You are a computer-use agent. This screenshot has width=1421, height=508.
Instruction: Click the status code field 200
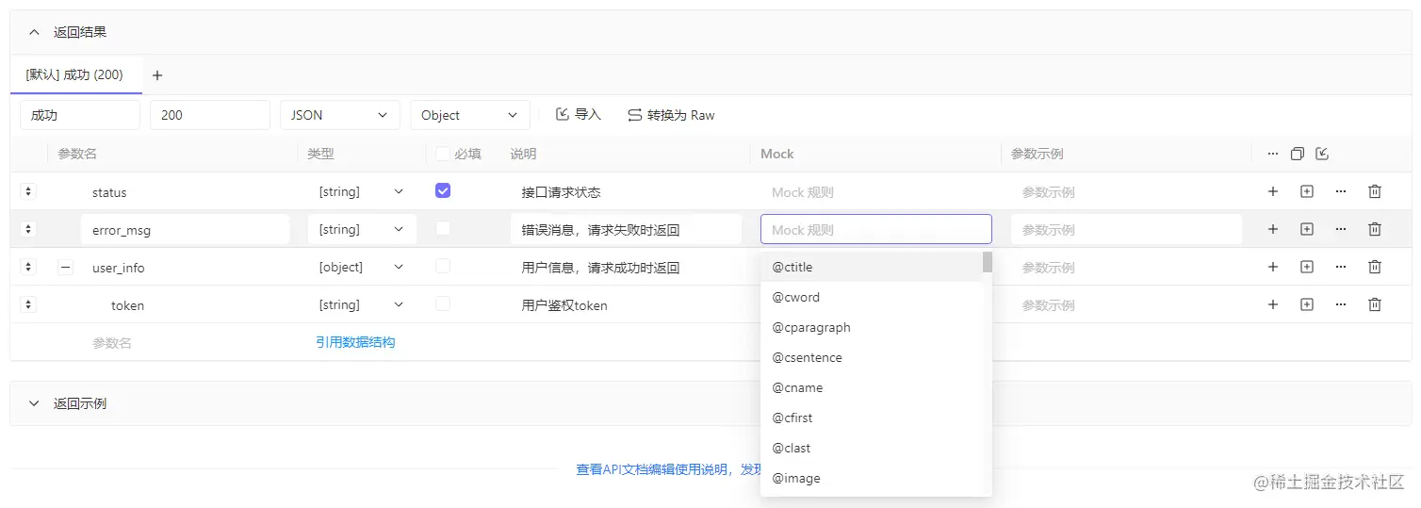click(x=209, y=115)
